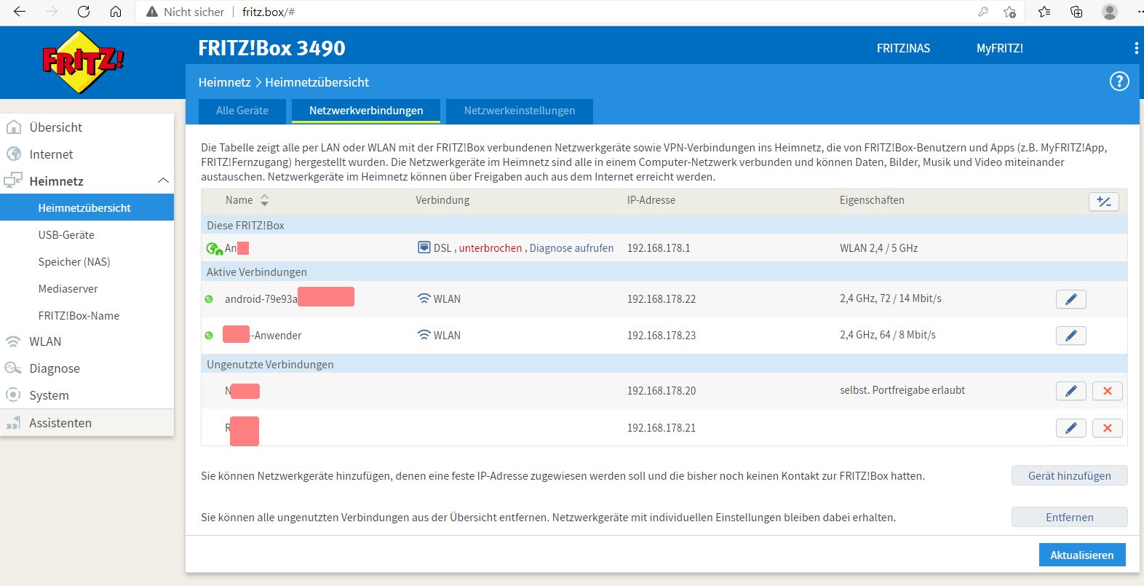The height and width of the screenshot is (586, 1144).
Task: Open the help question mark icon
Action: 1119,82
